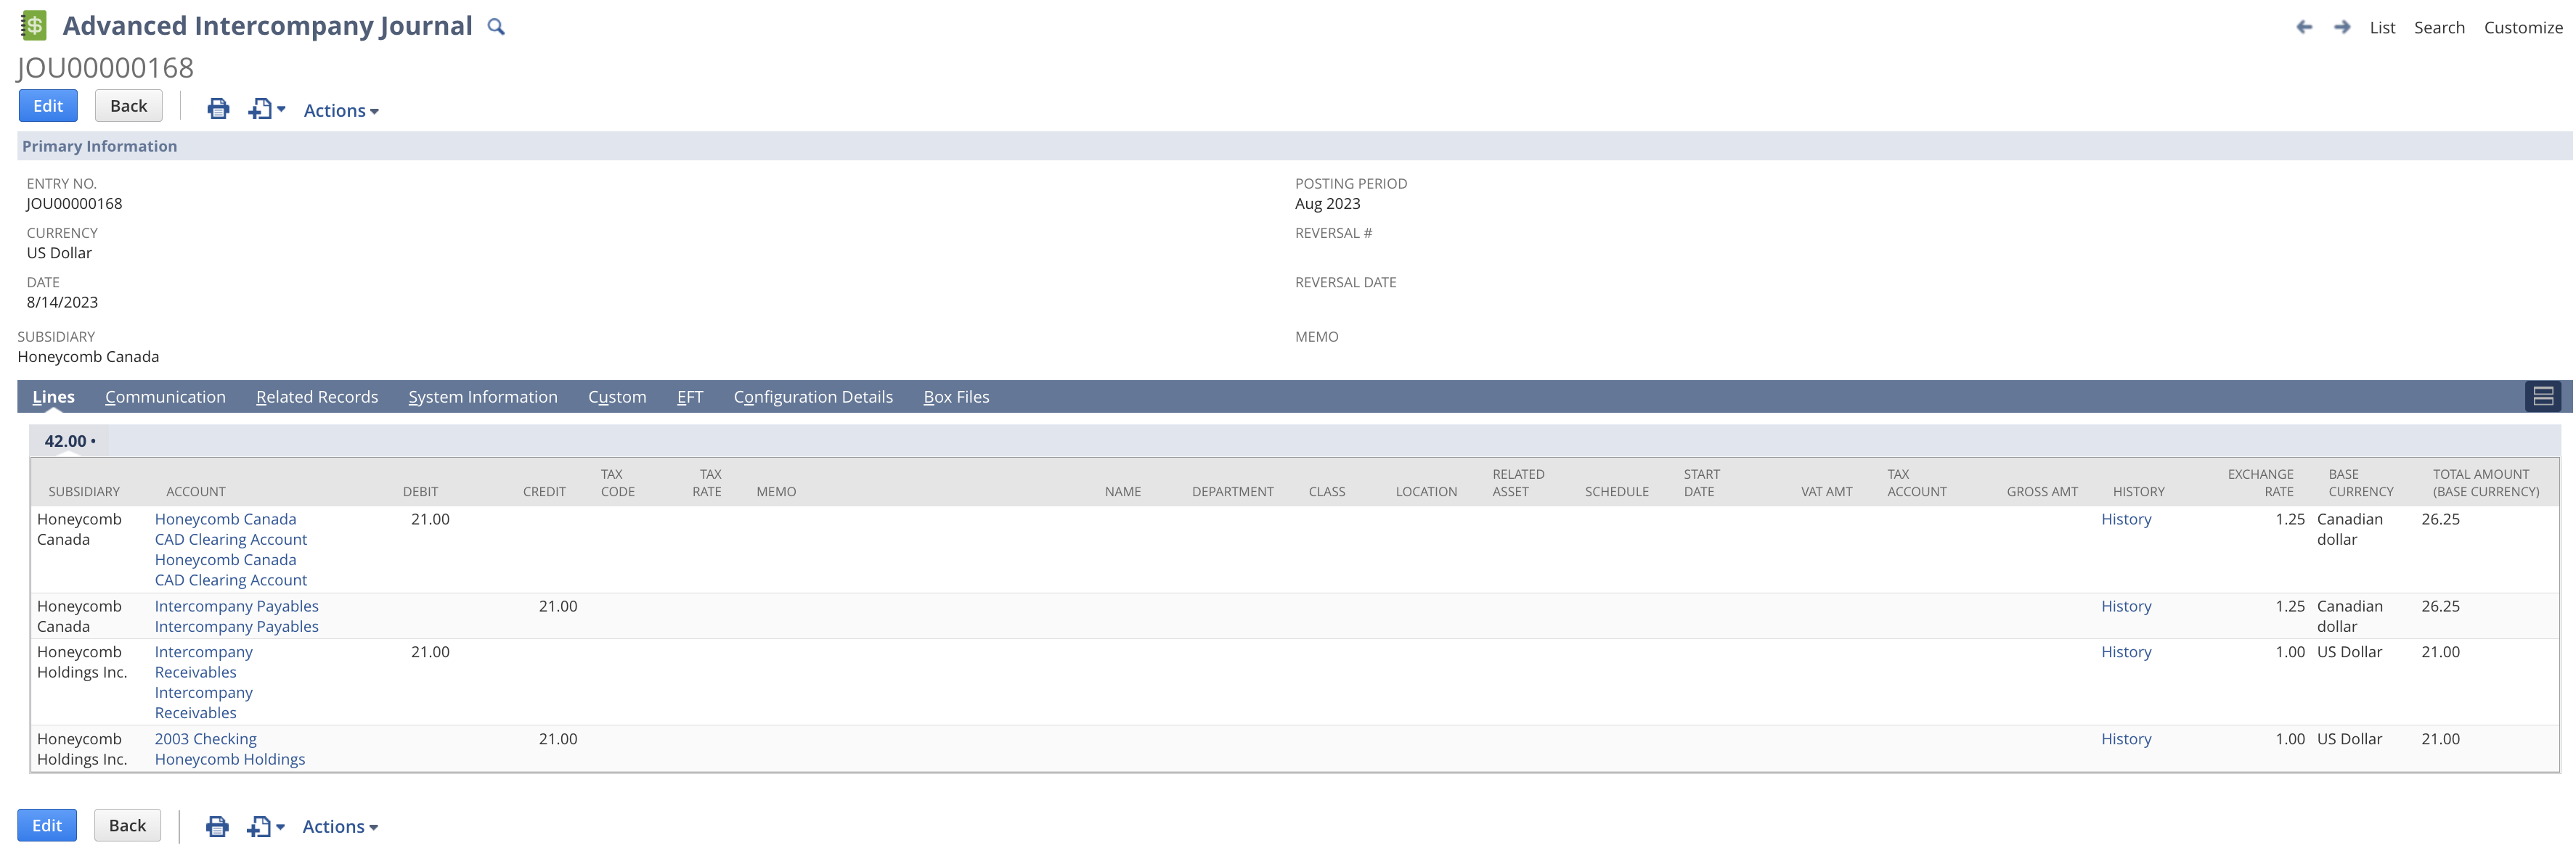Click the magnifier icon beside the page title

point(495,27)
